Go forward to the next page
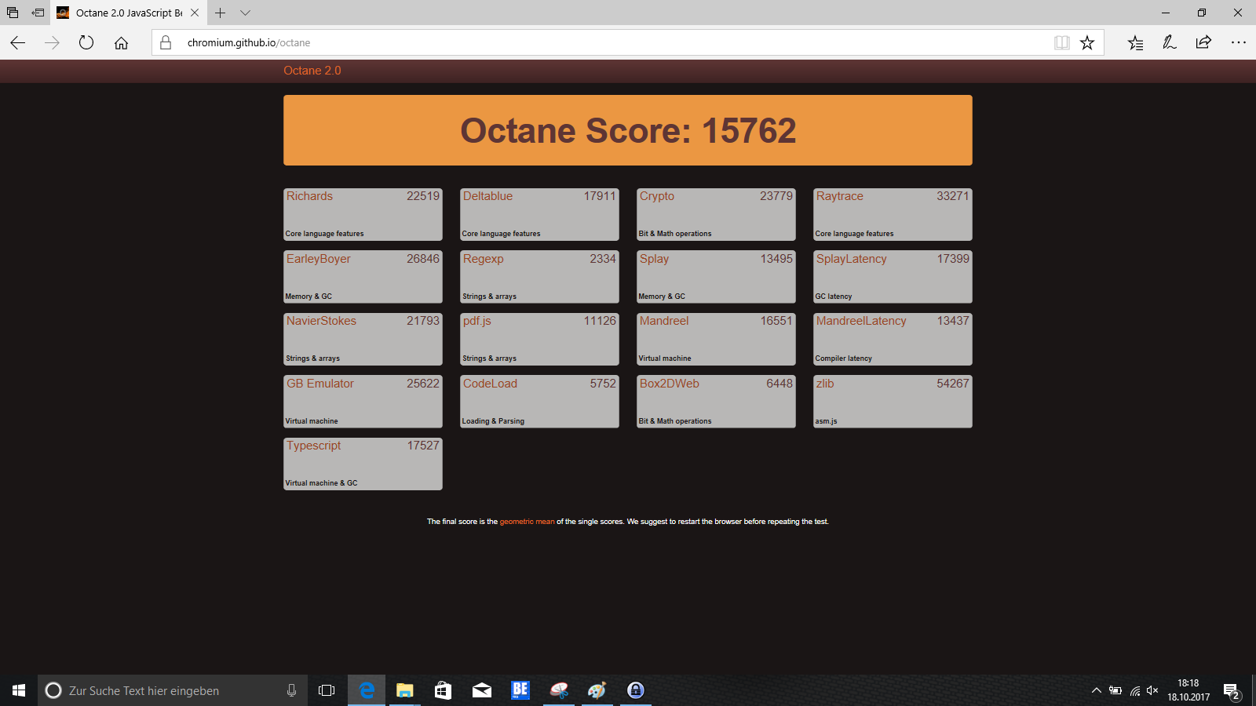Viewport: 1256px width, 706px height. pyautogui.click(x=52, y=42)
